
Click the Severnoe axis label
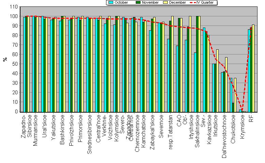[161, 126]
